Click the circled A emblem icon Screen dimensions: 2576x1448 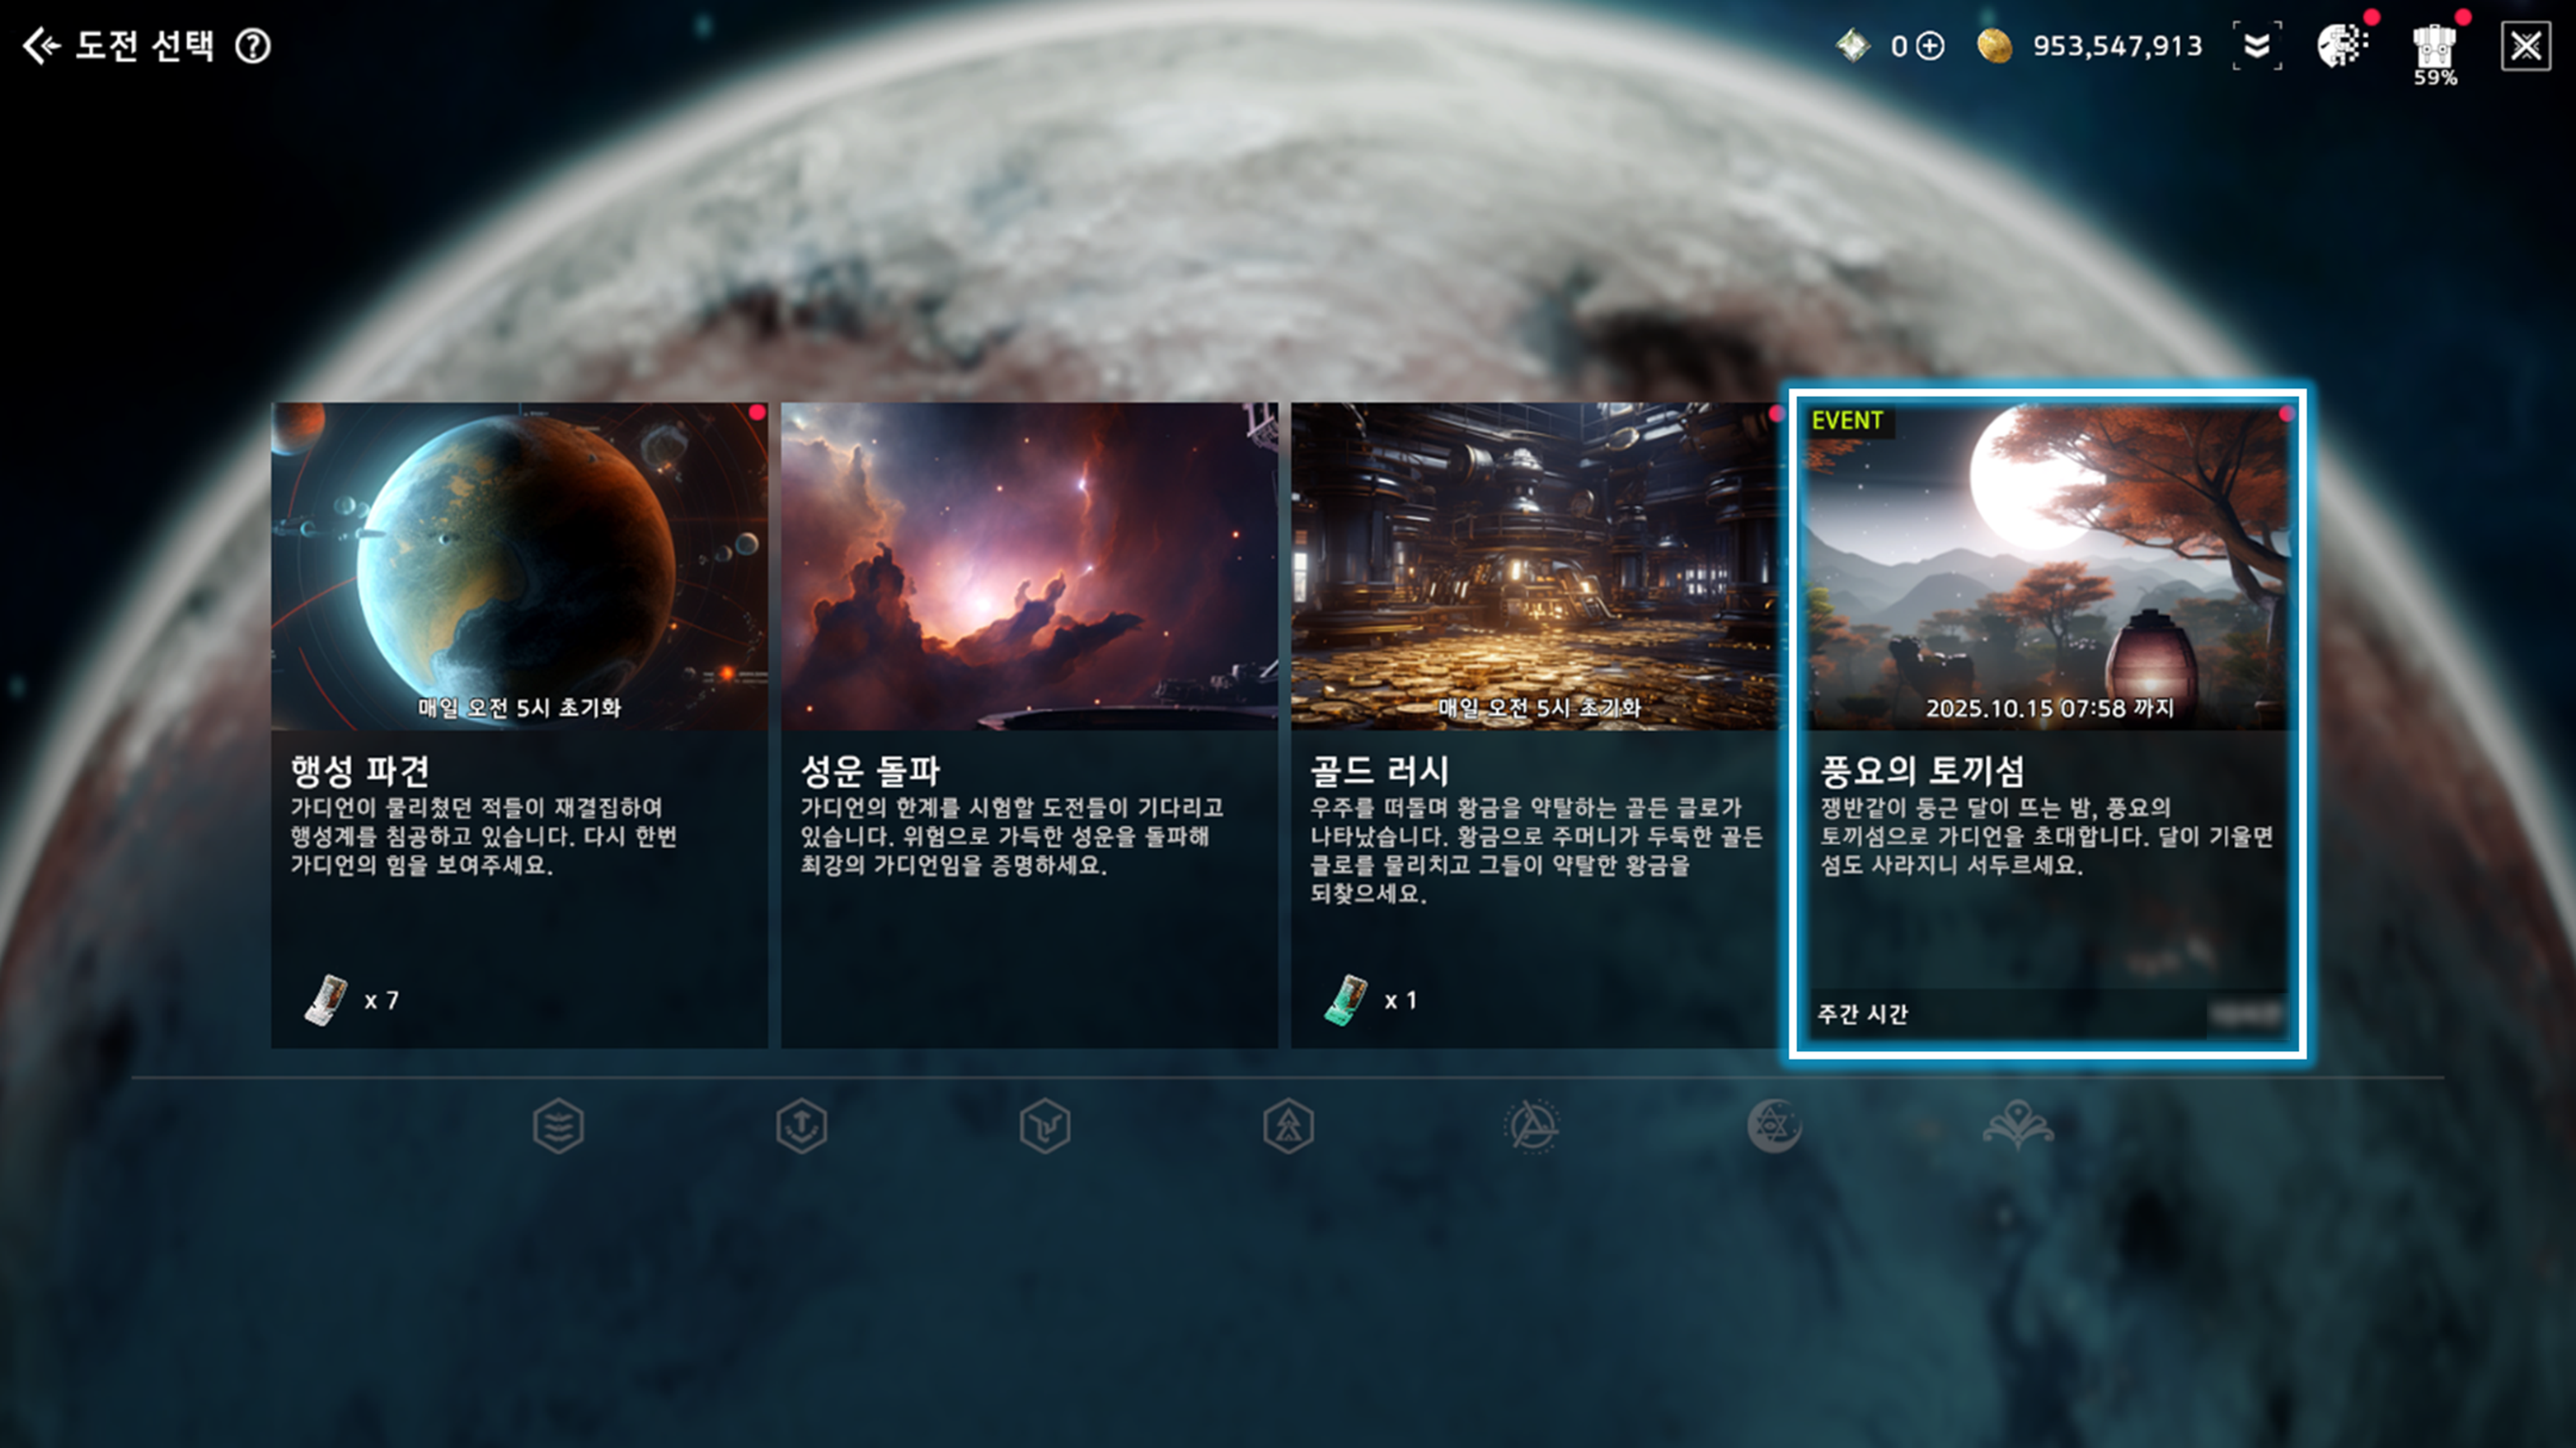pos(1531,1126)
